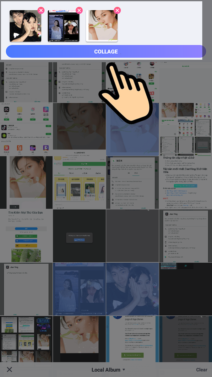Remove the couple selfie from selected photos
The image size is (212, 377).
click(41, 10)
